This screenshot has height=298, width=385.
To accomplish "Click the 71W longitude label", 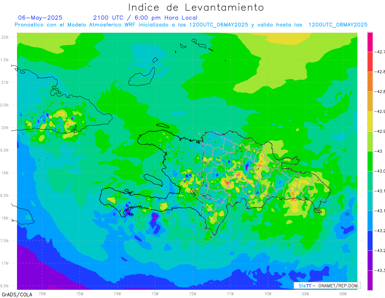I will click(x=230, y=293).
